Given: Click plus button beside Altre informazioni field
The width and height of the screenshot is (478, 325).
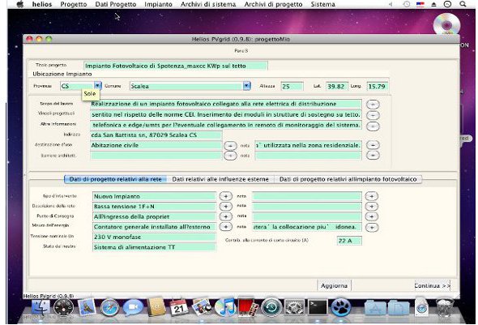Looking at the screenshot, I should point(373,126).
